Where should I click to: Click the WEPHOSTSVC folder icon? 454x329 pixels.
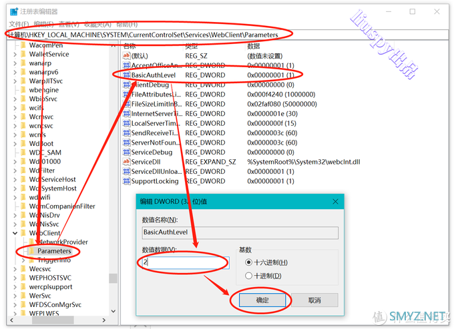point(23,278)
